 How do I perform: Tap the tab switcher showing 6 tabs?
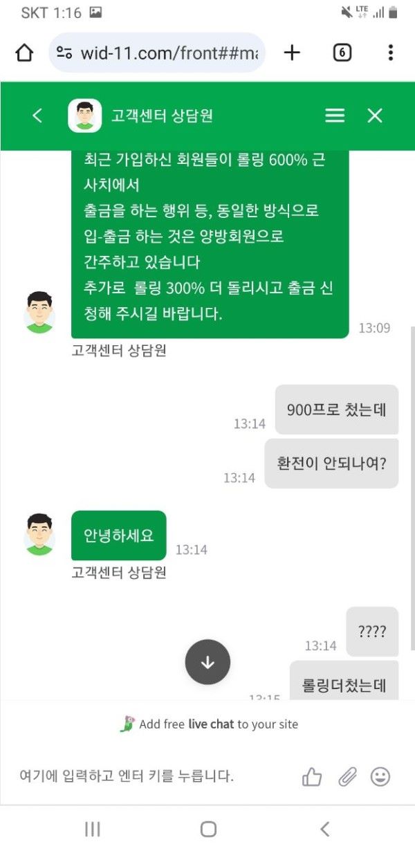pyautogui.click(x=342, y=52)
